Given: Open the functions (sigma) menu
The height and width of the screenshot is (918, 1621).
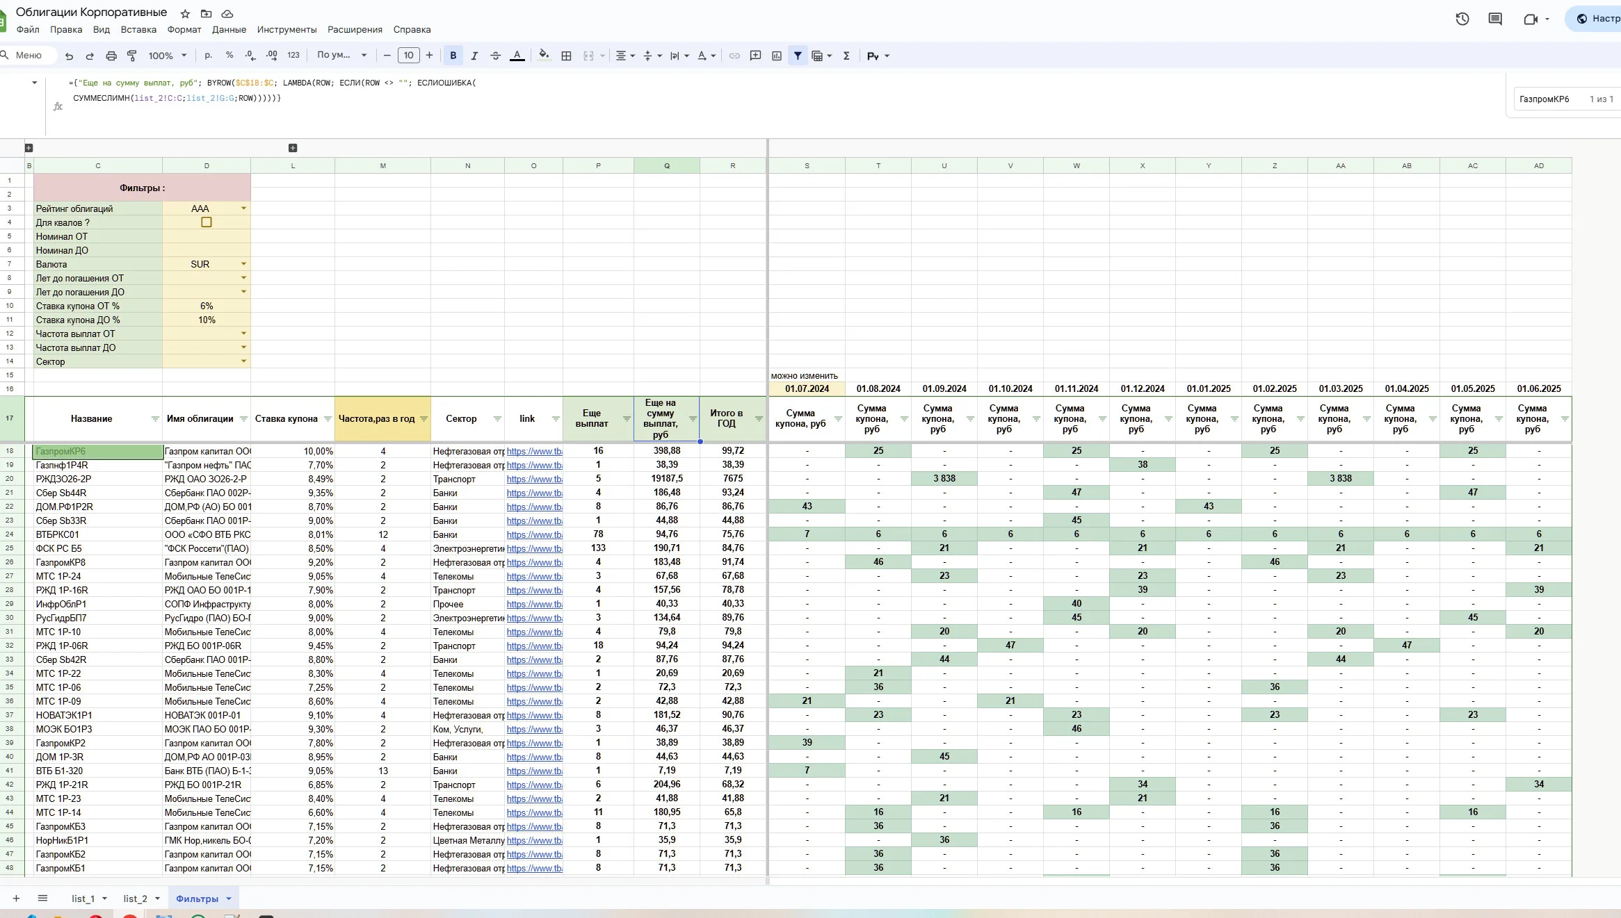Looking at the screenshot, I should (x=846, y=56).
